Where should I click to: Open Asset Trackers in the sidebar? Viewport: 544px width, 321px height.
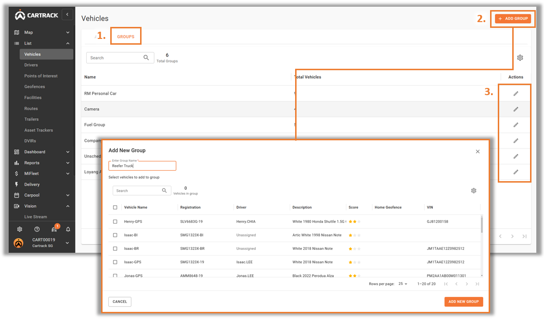(39, 130)
